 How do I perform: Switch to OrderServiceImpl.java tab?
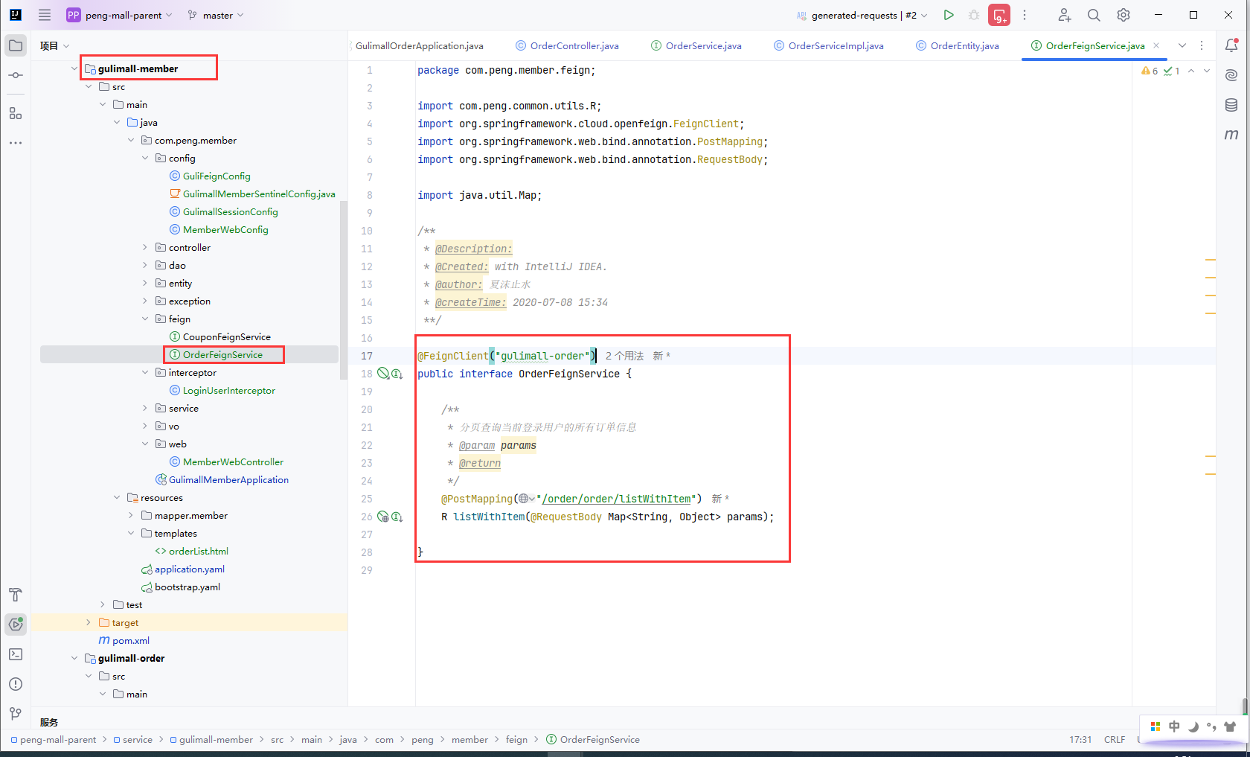click(x=829, y=45)
